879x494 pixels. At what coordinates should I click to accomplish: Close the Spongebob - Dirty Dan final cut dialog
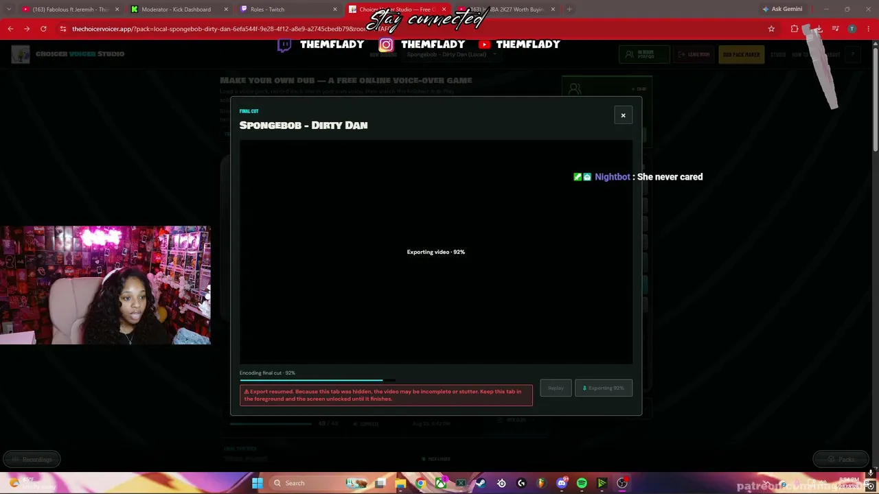(x=623, y=115)
